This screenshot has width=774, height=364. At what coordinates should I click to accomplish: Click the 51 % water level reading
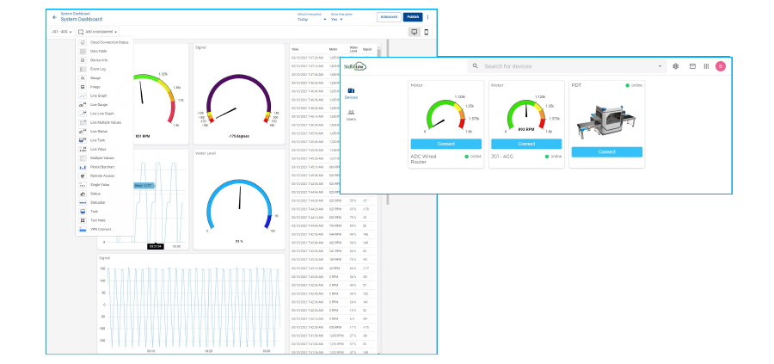pos(239,242)
